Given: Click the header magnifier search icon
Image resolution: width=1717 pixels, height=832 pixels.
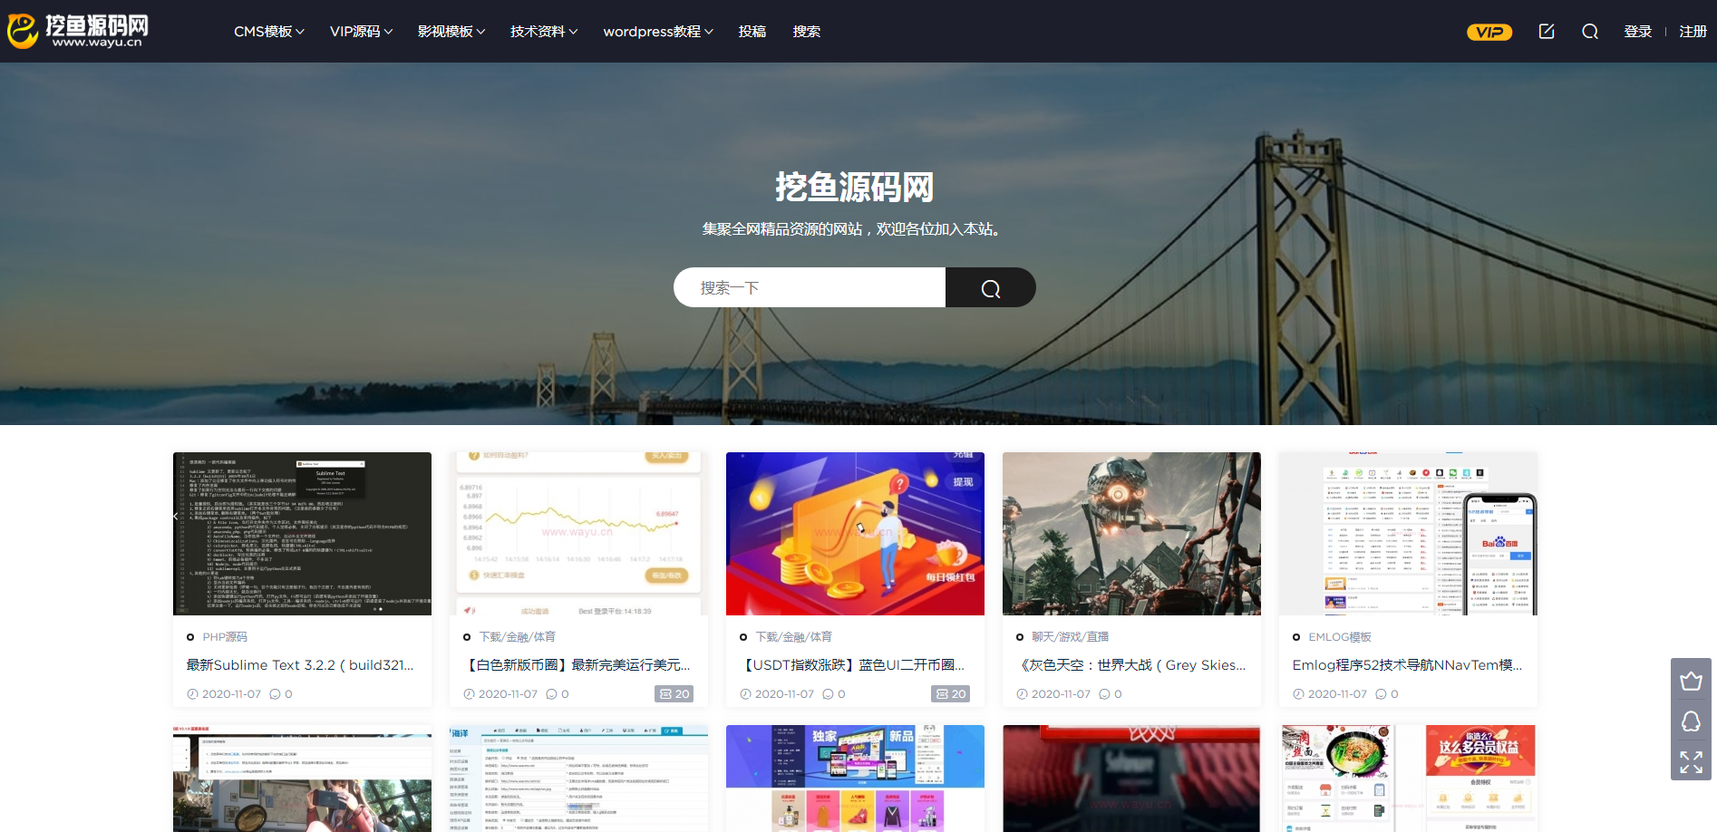Looking at the screenshot, I should pyautogui.click(x=1589, y=32).
